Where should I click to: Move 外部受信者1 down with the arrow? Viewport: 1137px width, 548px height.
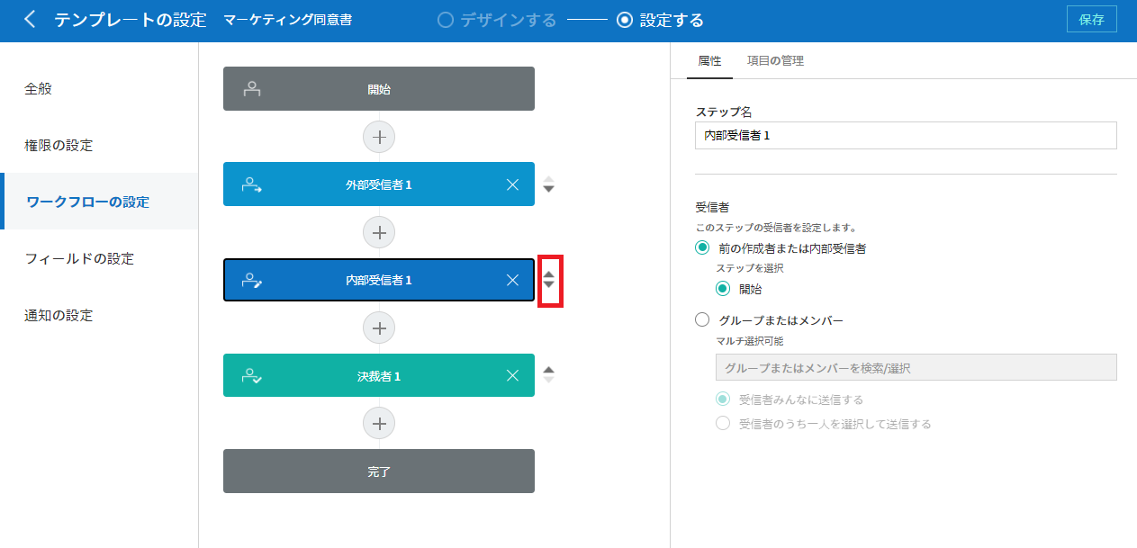tap(549, 189)
